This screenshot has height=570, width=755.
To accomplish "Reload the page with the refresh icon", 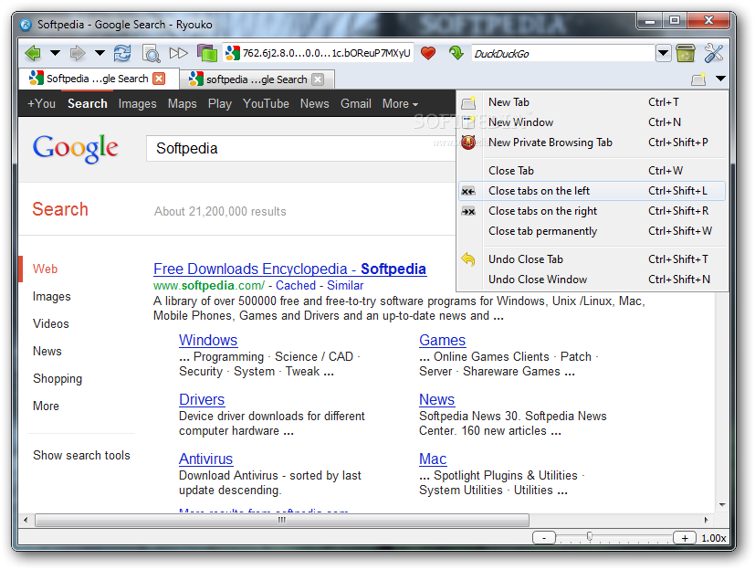I will click(x=122, y=53).
